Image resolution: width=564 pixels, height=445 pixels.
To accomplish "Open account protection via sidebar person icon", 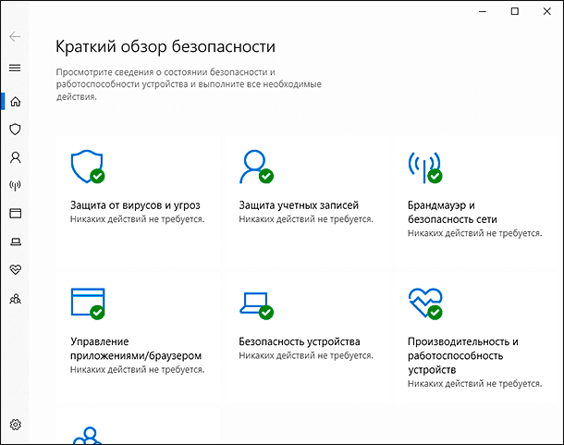I will pyautogui.click(x=15, y=157).
